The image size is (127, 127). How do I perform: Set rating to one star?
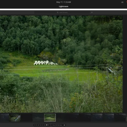[35, 125]
